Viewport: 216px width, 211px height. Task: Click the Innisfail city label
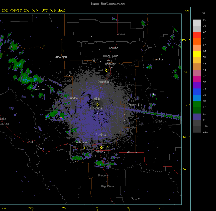tap(104, 82)
